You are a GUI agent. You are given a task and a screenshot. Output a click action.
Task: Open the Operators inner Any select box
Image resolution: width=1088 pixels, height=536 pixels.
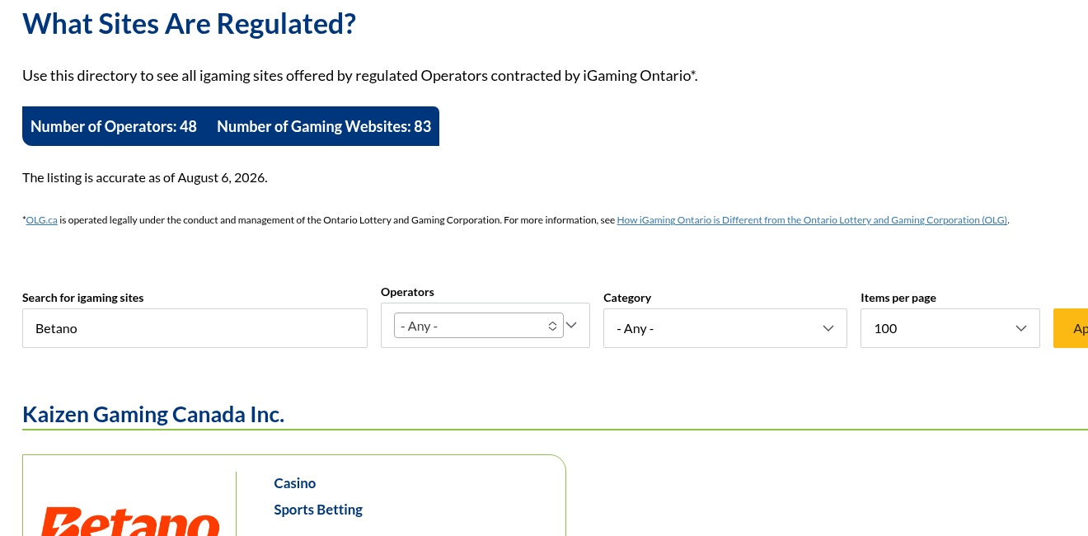coord(479,326)
